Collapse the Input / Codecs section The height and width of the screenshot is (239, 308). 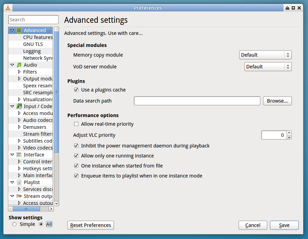(x=12, y=106)
